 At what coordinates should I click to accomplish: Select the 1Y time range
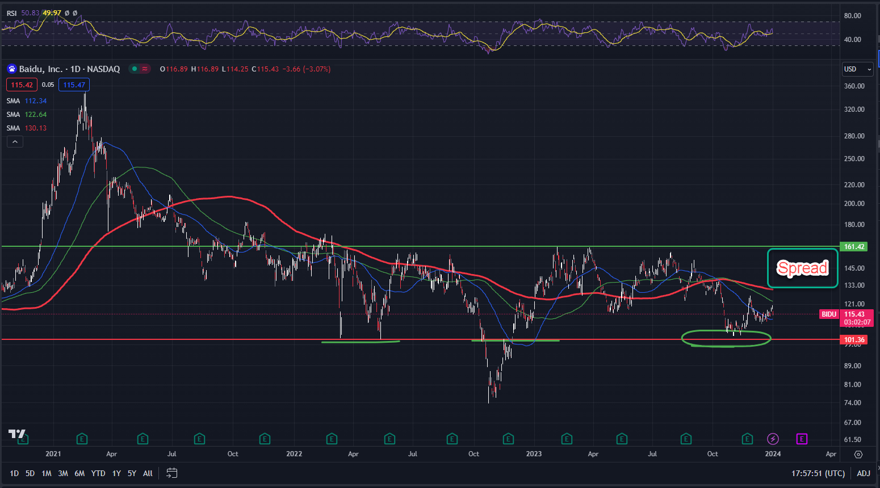tap(116, 473)
